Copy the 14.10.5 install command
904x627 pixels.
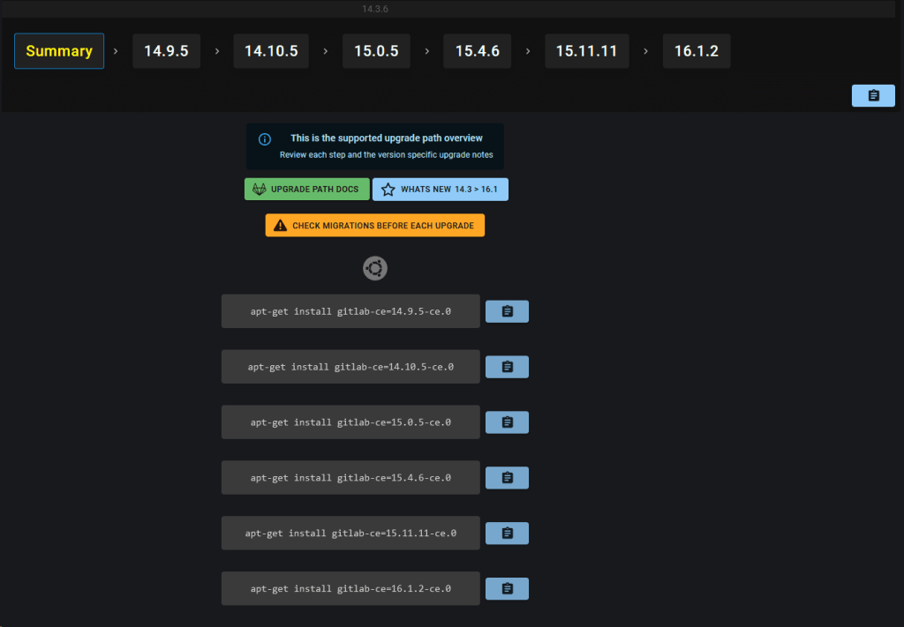coord(507,366)
